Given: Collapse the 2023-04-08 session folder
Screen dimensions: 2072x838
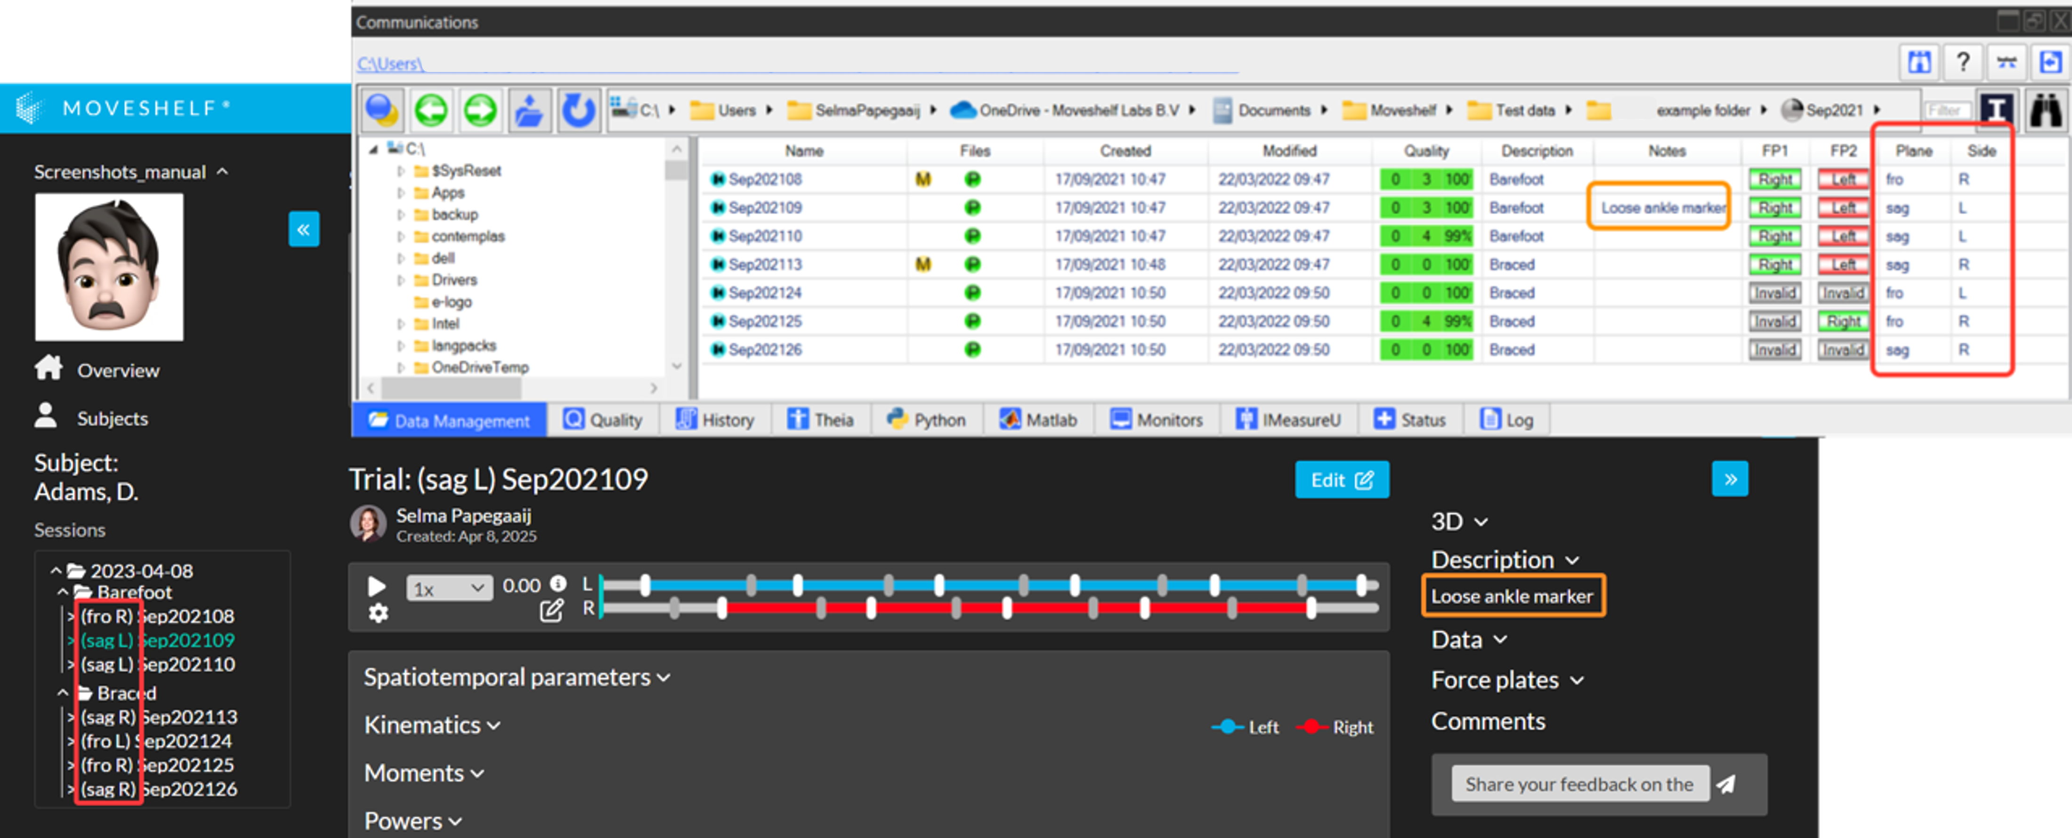Looking at the screenshot, I should click(56, 571).
